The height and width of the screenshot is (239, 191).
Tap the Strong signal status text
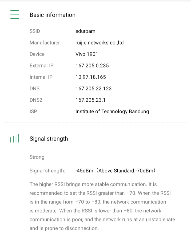tap(37, 157)
